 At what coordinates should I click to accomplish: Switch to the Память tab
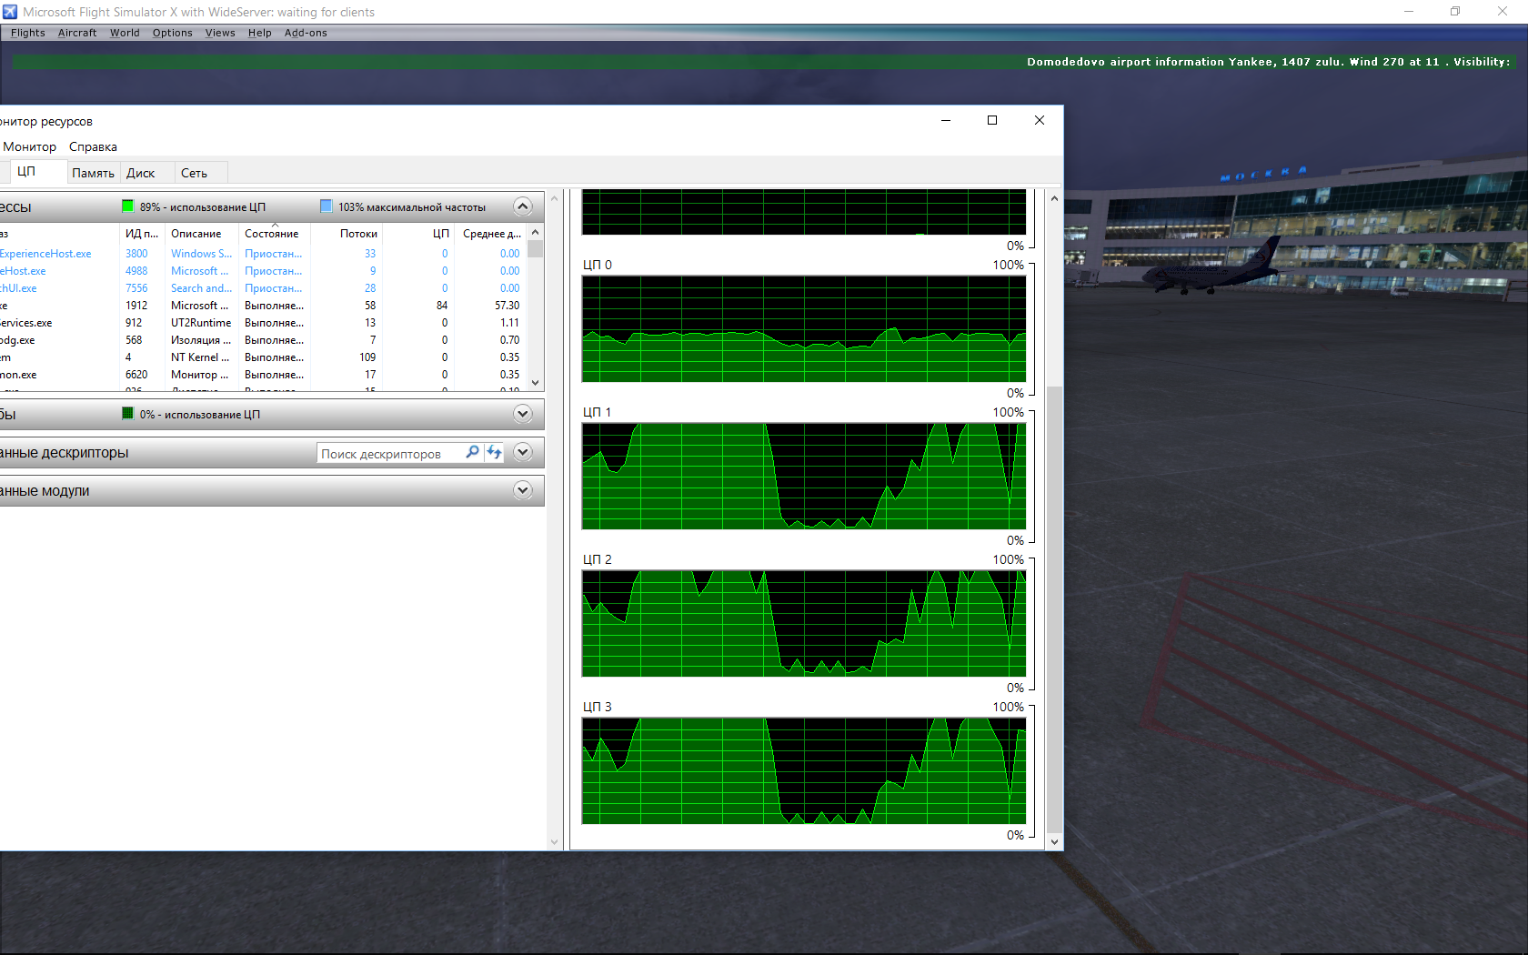coord(93,173)
